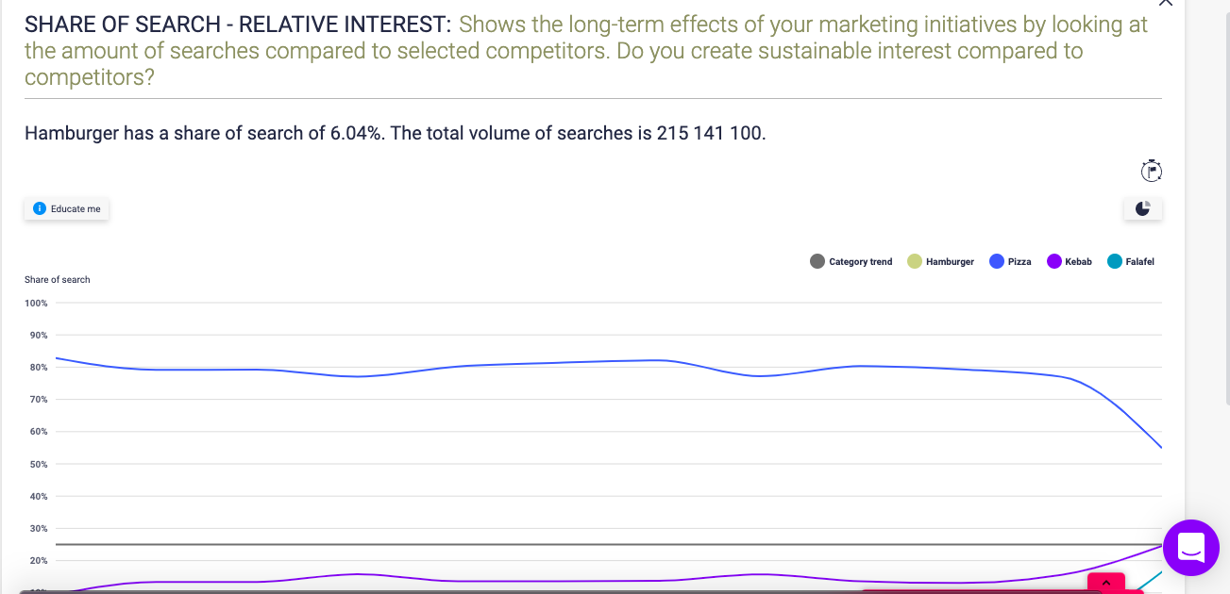Viewport: 1230px width, 594px height.
Task: Click the teal Falafel color dot
Action: coord(1115,261)
